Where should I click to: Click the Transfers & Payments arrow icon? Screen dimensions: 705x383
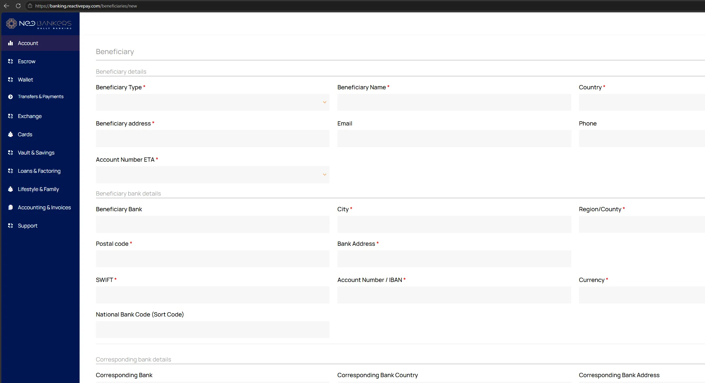click(x=10, y=97)
